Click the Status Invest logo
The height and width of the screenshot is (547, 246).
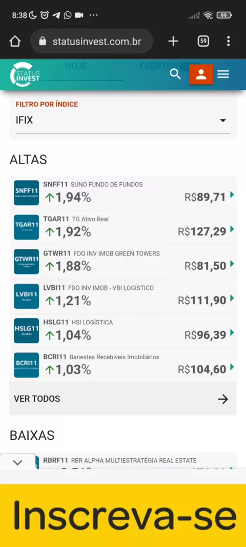click(25, 74)
